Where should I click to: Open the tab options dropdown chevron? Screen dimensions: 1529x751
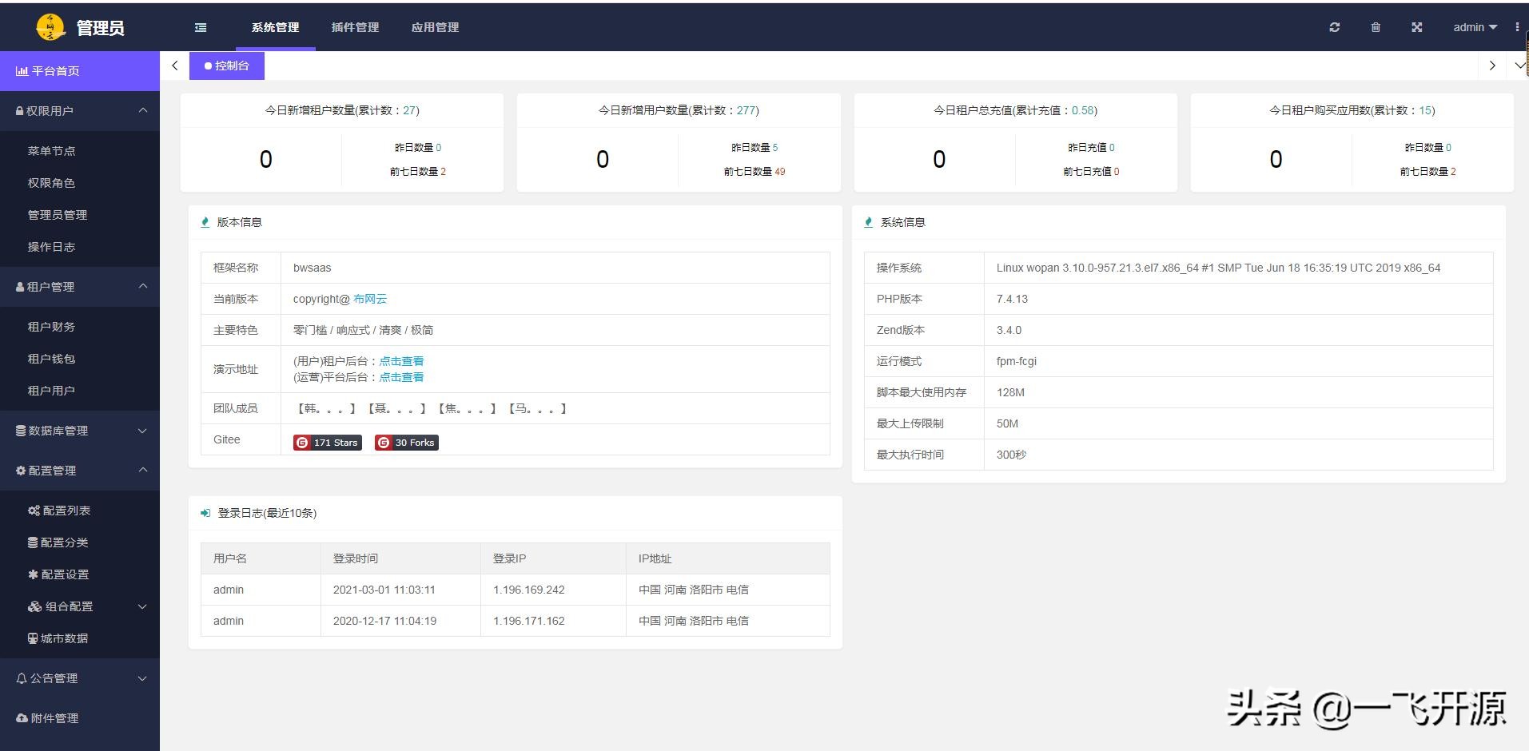click(x=1519, y=66)
